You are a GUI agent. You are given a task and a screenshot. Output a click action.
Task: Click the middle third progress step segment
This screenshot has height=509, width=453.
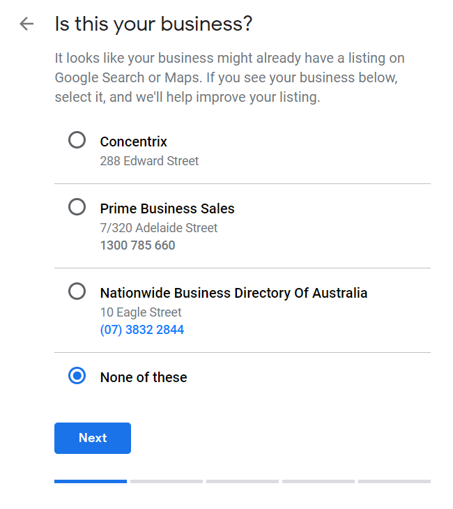click(243, 481)
